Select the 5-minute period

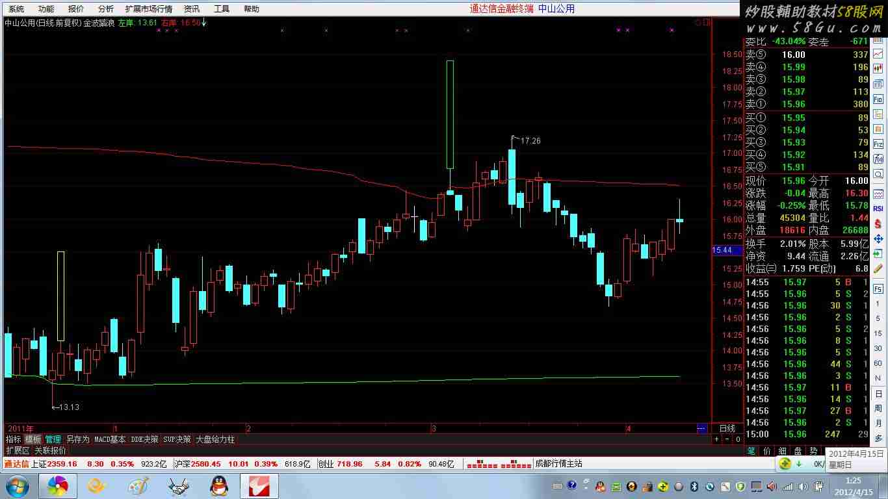coord(878,318)
